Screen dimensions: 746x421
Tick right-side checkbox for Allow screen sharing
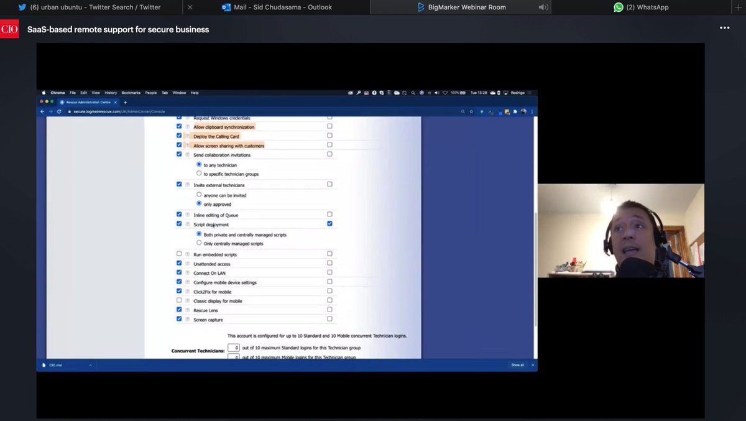click(329, 145)
